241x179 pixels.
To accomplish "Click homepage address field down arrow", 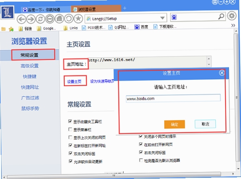I will (209, 65).
